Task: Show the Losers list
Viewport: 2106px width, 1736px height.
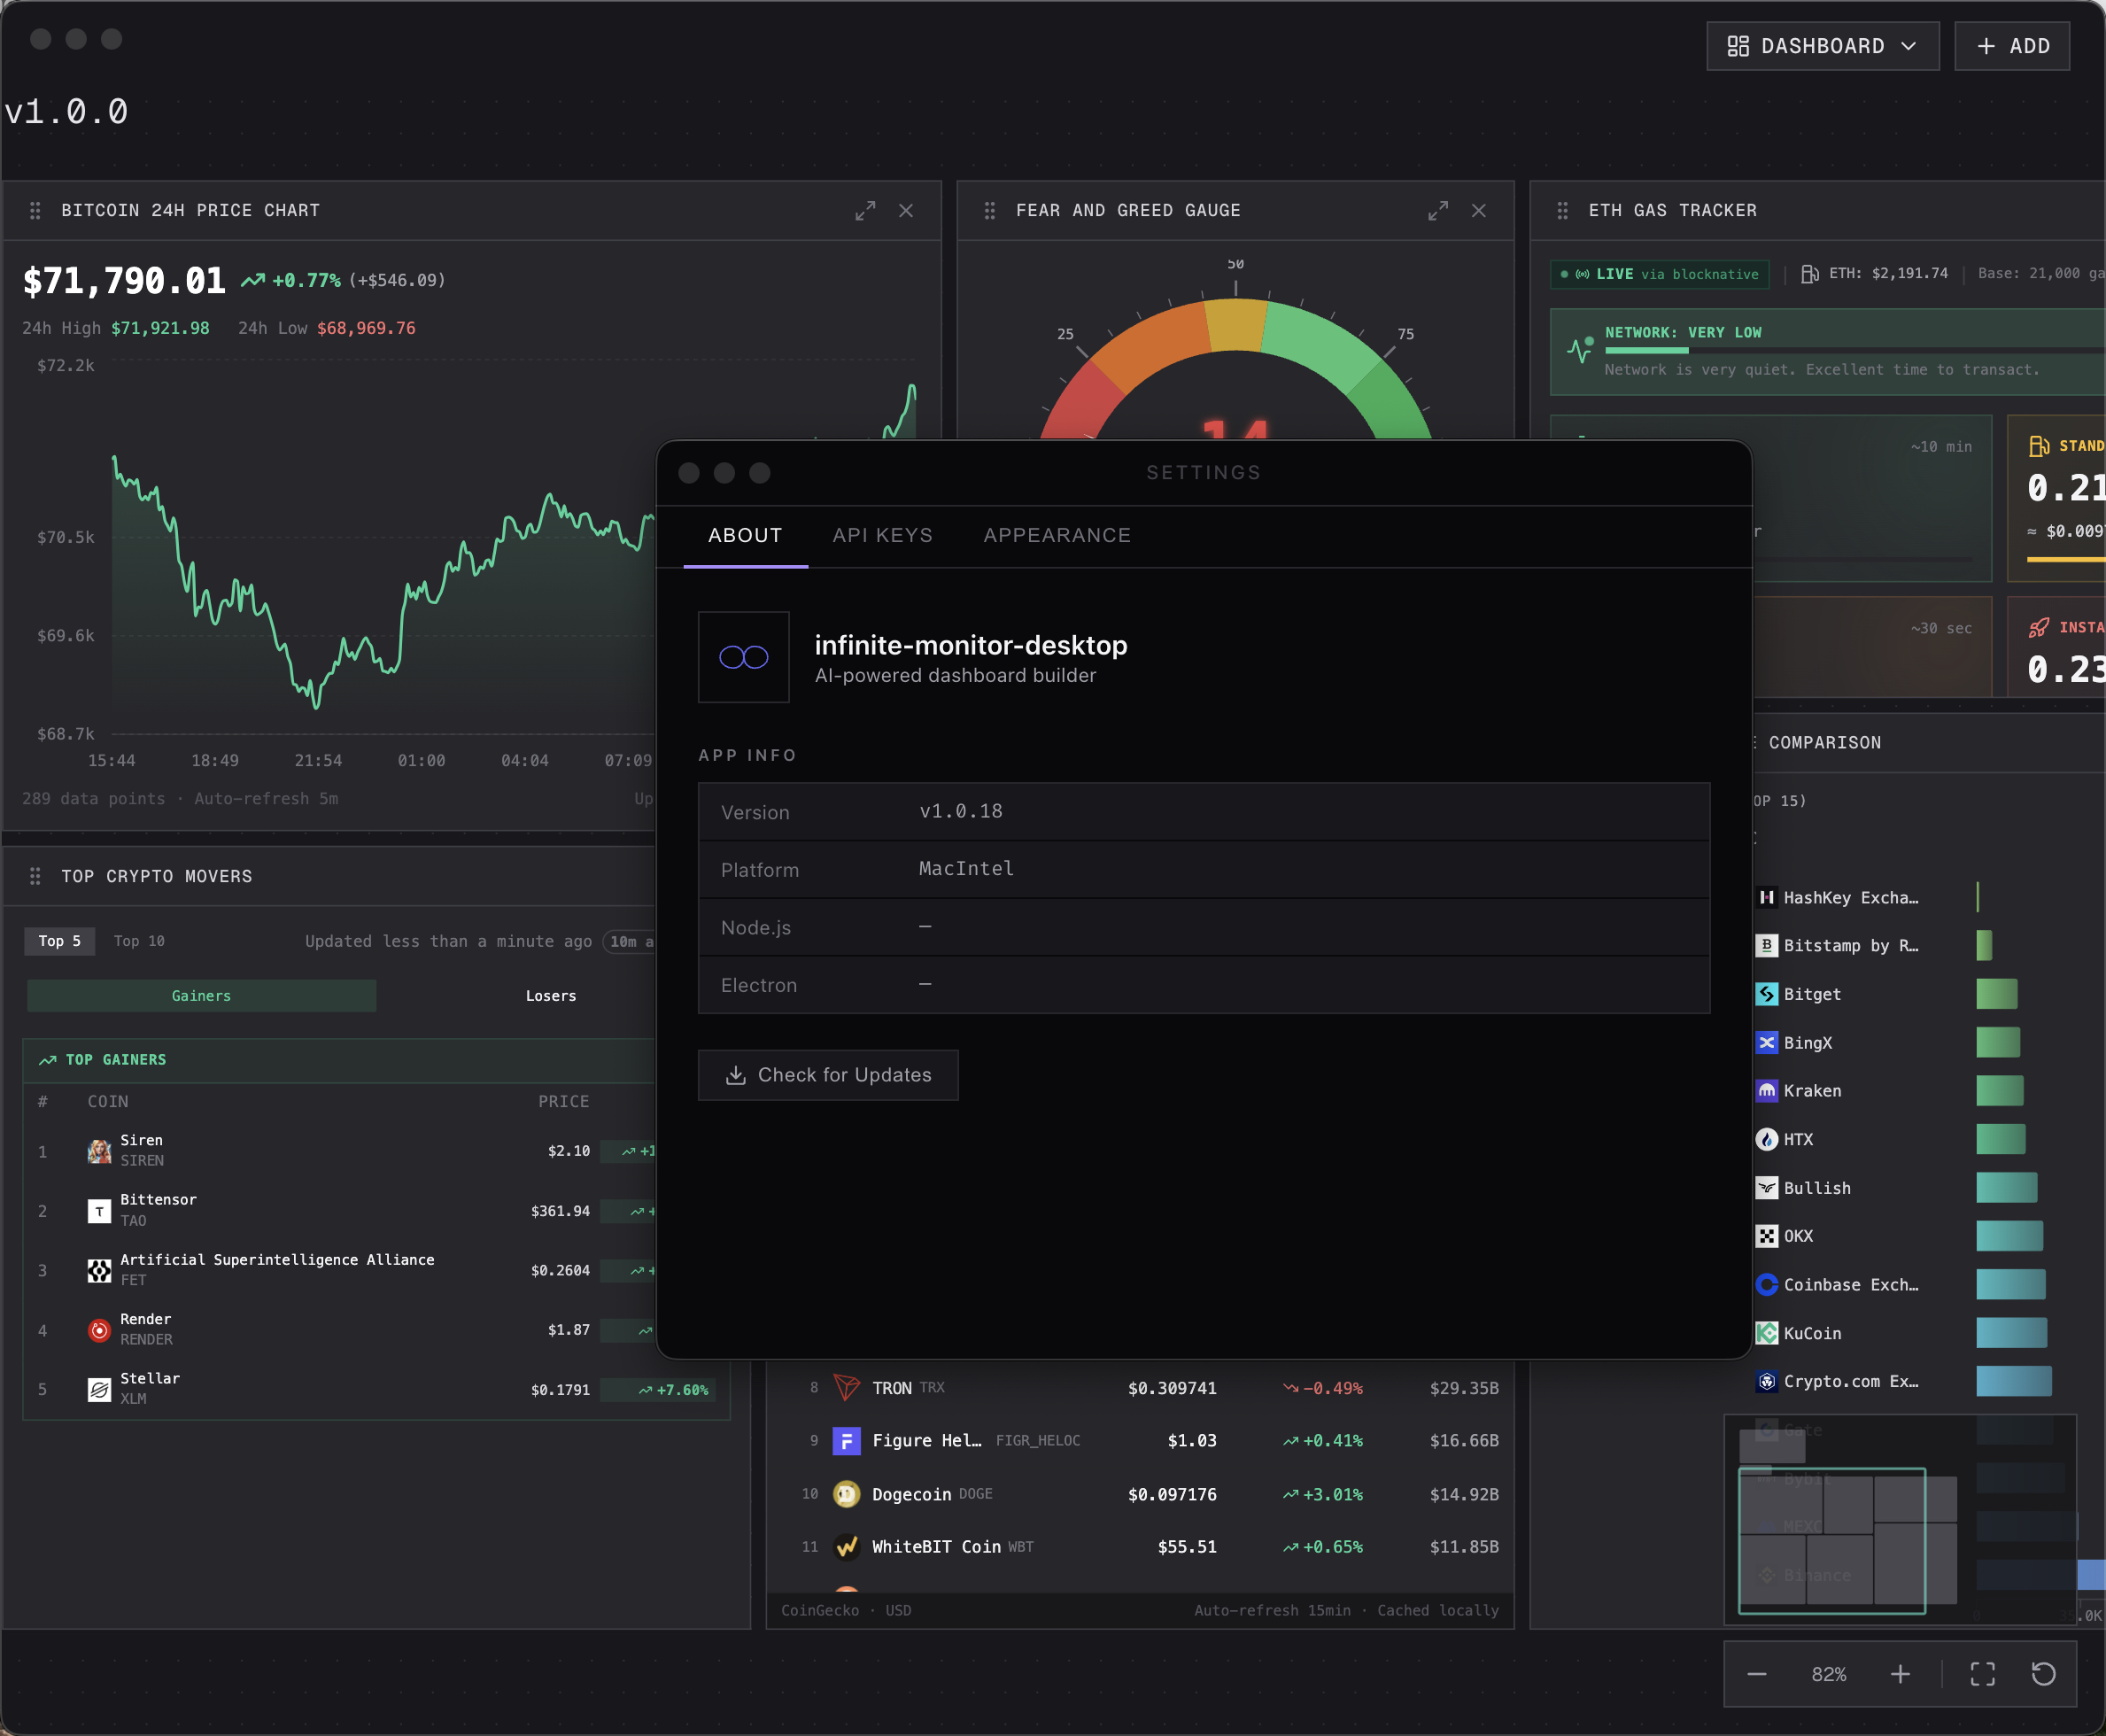Action: pos(550,996)
